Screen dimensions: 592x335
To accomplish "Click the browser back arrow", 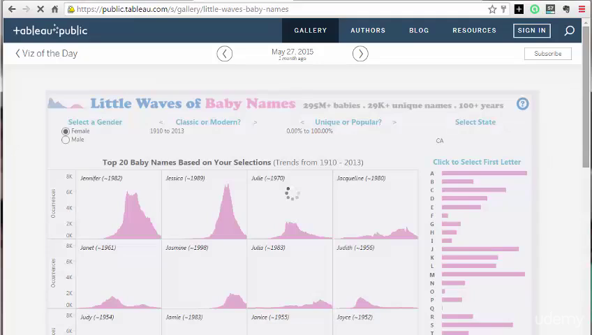I will (x=12, y=9).
